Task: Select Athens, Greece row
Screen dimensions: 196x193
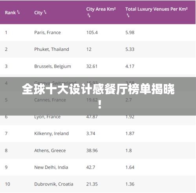Action: (98, 151)
